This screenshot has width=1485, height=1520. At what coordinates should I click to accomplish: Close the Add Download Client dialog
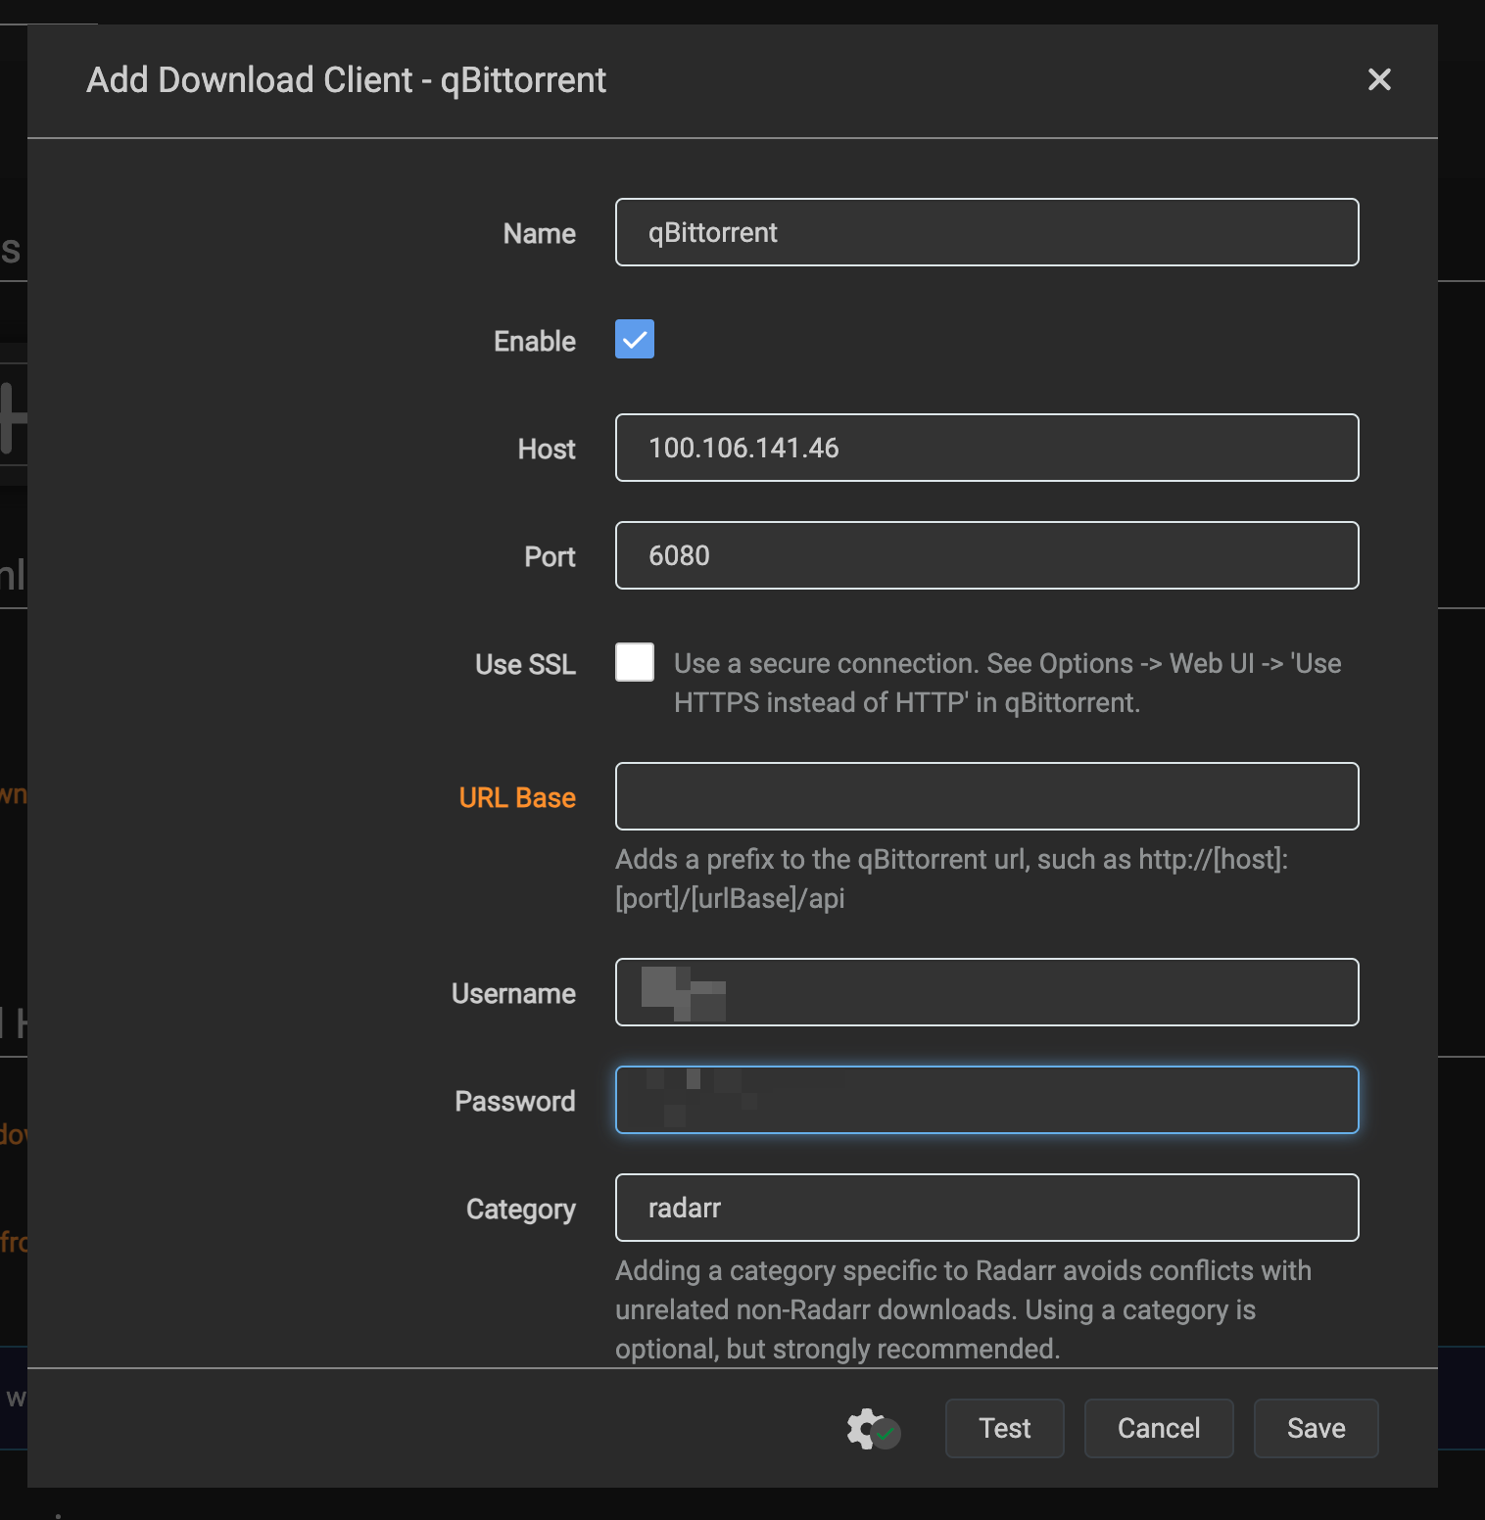1379,79
